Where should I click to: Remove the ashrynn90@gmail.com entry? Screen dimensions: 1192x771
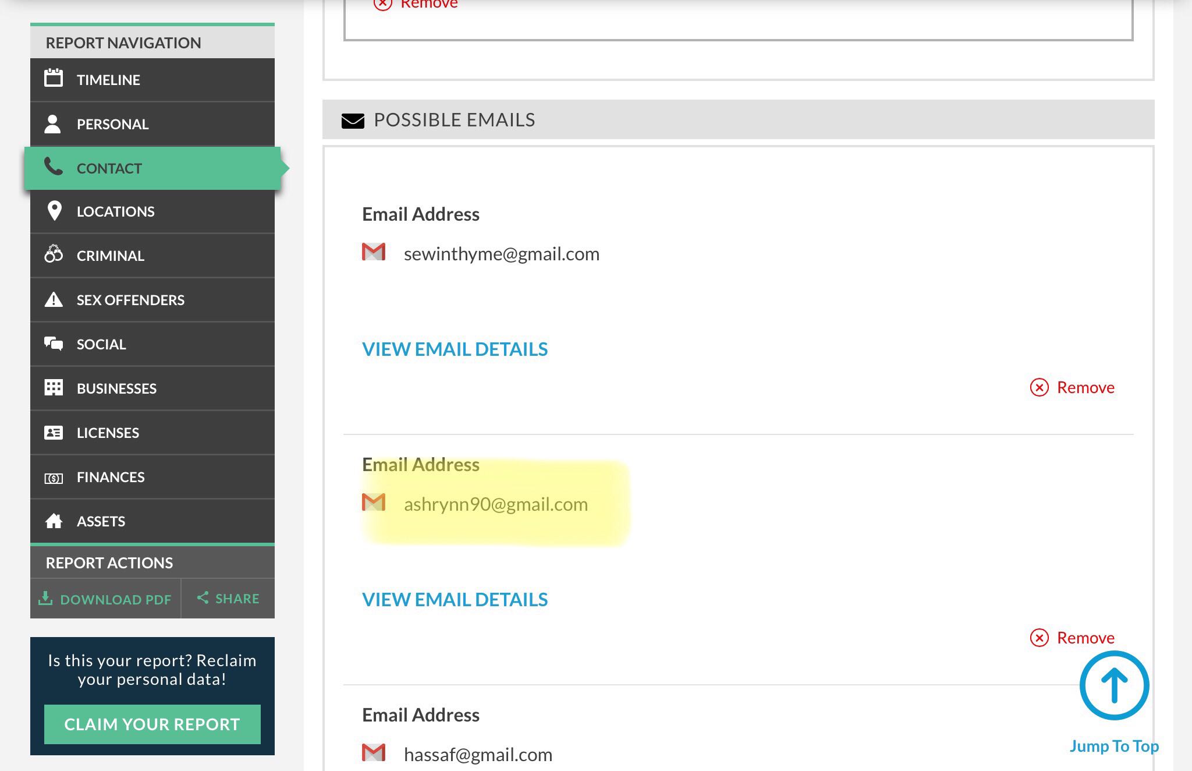point(1072,638)
